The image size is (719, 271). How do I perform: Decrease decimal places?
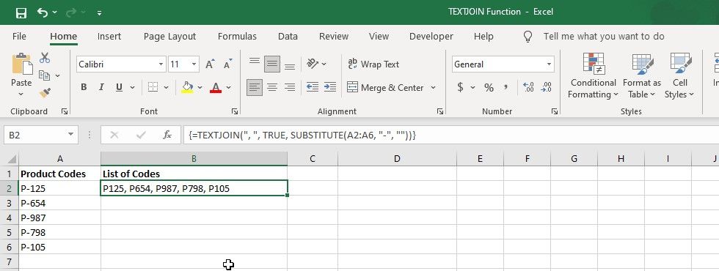coord(546,87)
